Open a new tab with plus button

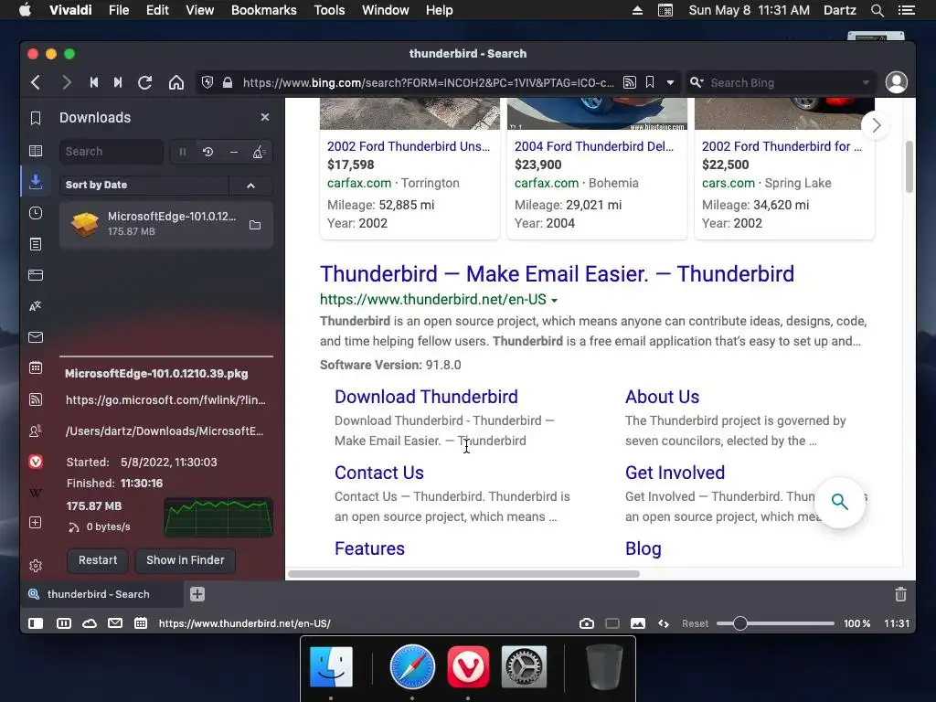tap(197, 594)
